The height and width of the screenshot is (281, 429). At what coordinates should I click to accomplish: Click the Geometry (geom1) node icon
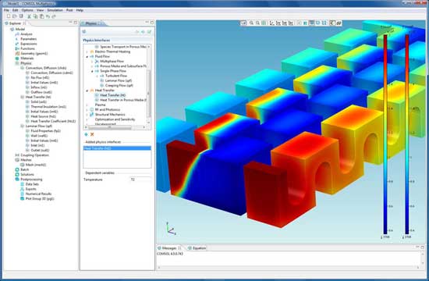point(17,53)
